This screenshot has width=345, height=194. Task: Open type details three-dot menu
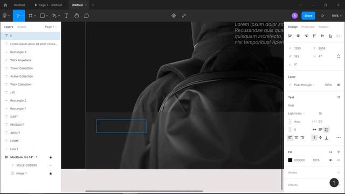339,138
